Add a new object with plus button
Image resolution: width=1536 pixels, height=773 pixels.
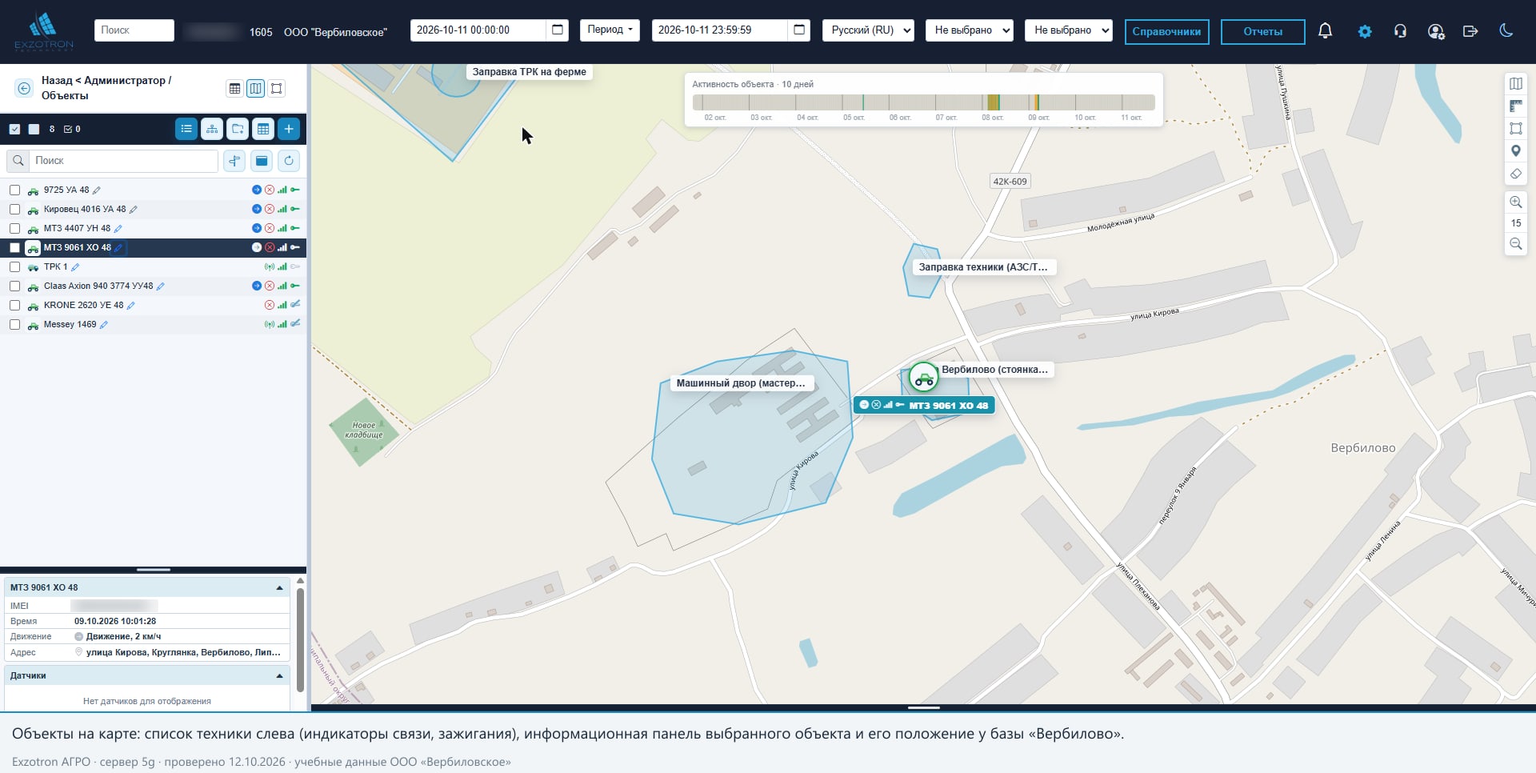[289, 129]
